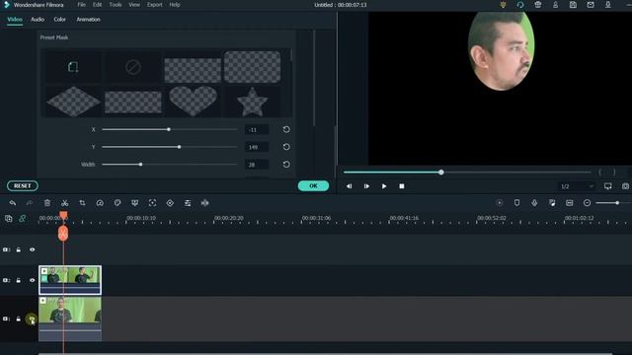
Task: Open the Color palette tool icon
Action: tap(118, 203)
